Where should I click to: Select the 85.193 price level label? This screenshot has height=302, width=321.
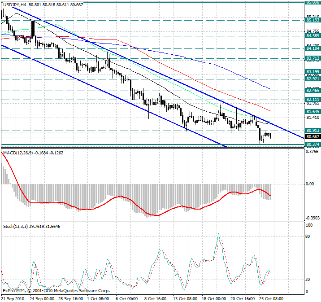tap(312, 20)
